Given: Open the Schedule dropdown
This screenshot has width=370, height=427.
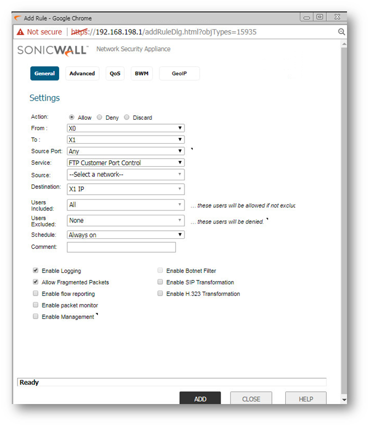Looking at the screenshot, I should 126,235.
